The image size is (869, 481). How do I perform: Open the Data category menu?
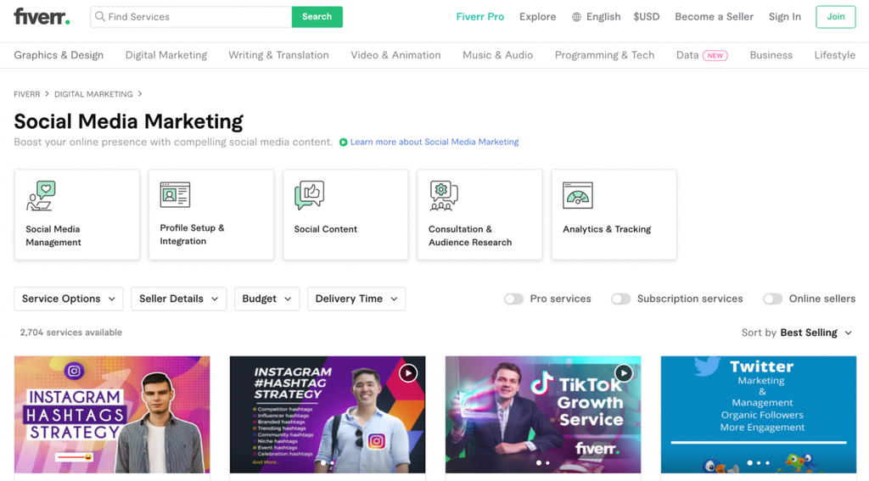click(687, 55)
